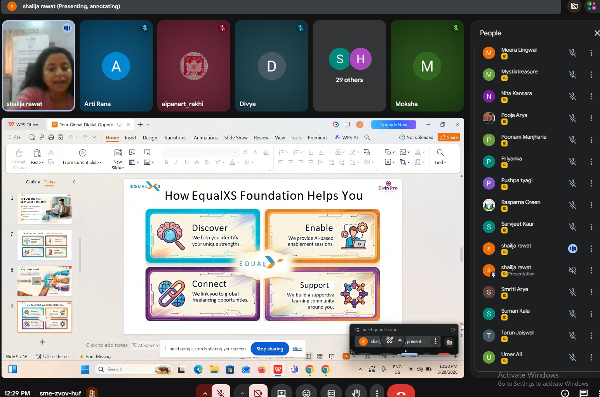The height and width of the screenshot is (397, 600).
Task: Click the Clear Formatting eraser icon
Action: click(x=266, y=152)
